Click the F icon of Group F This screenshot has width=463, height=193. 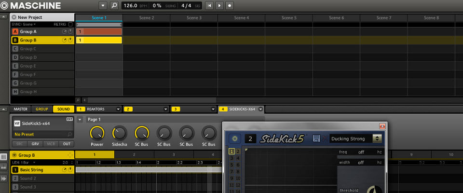(x=15, y=74)
